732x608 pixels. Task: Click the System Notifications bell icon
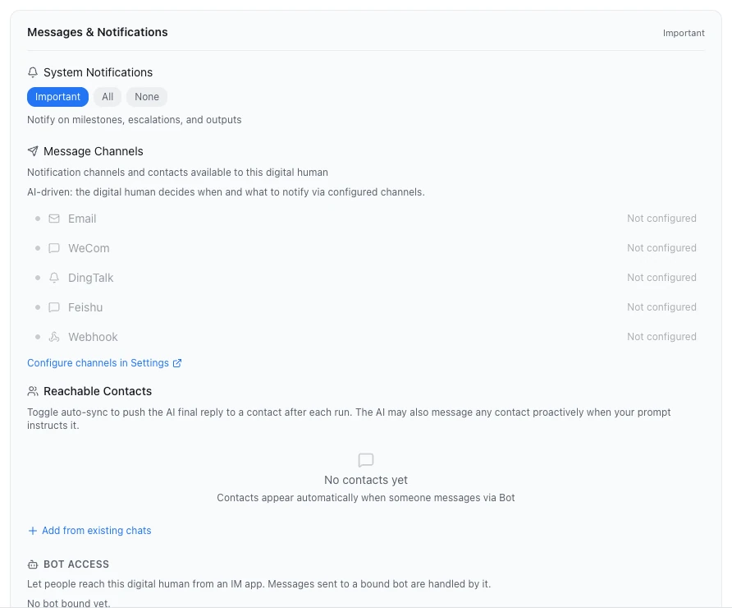click(33, 72)
